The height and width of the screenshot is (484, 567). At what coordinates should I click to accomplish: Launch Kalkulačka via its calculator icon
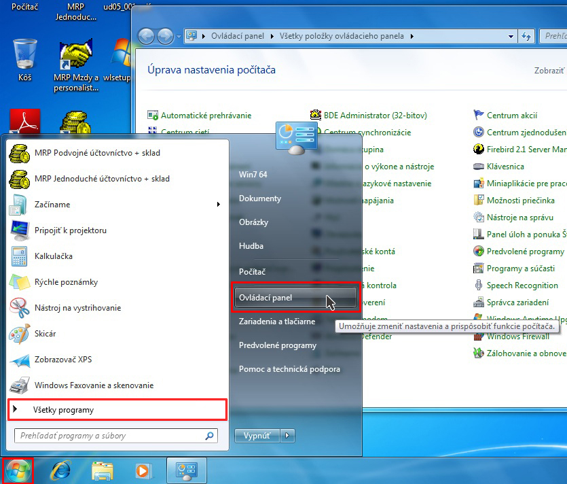[x=19, y=256]
